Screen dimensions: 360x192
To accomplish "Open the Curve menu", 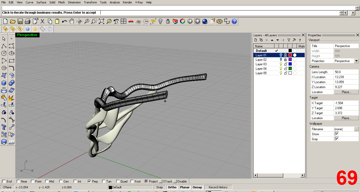I will [30, 2].
